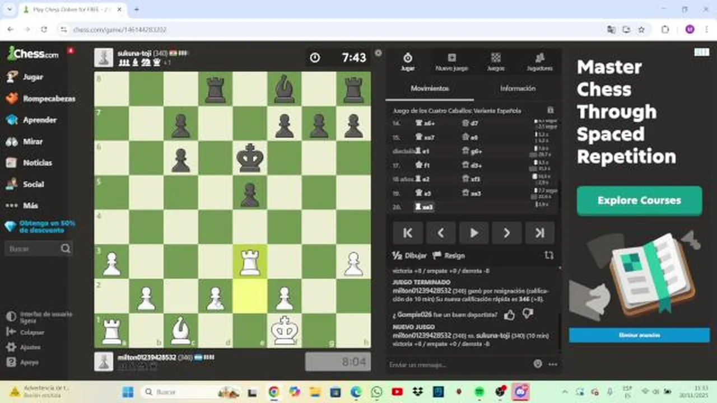Click the 50% discount diamond offer
Viewport: 717px width, 403px height.
pyautogui.click(x=39, y=226)
